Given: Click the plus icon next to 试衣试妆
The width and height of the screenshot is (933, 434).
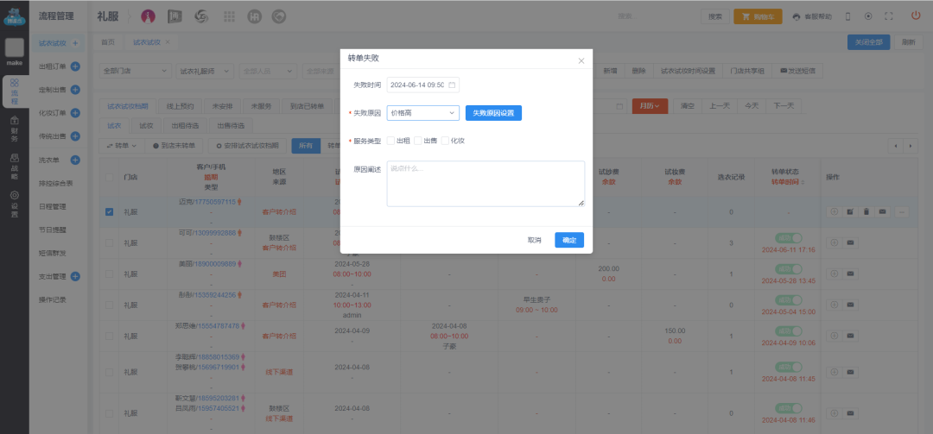Looking at the screenshot, I should pos(75,43).
